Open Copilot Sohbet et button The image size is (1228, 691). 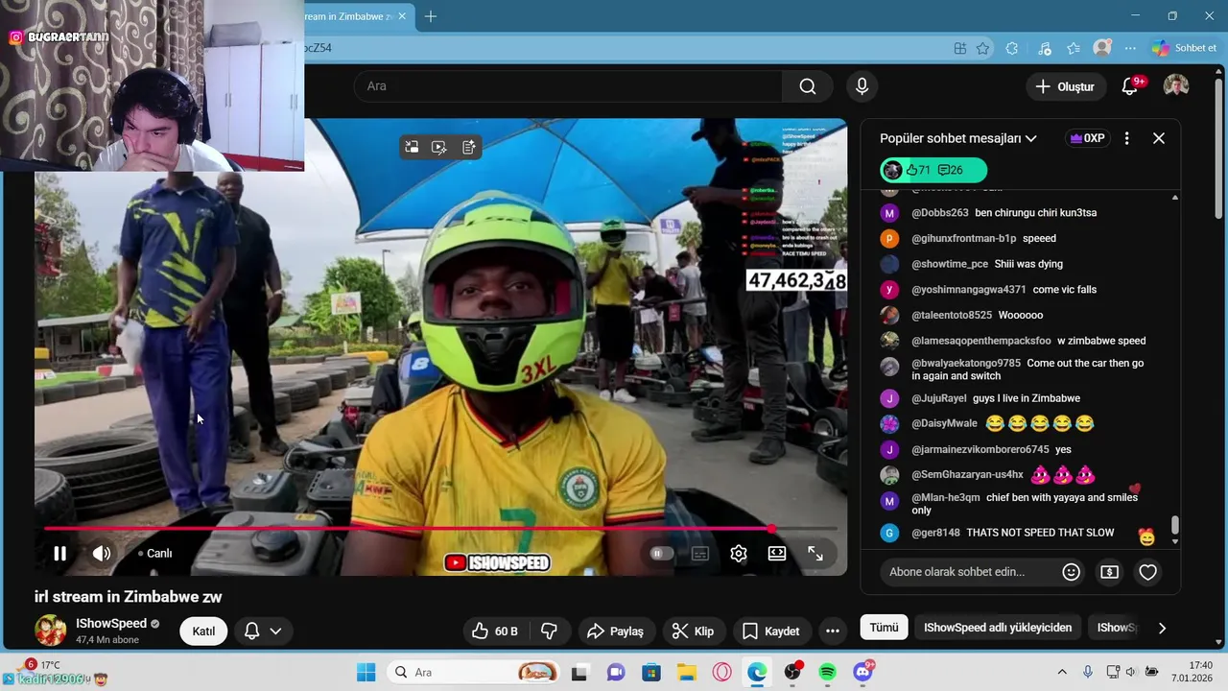1184,48
